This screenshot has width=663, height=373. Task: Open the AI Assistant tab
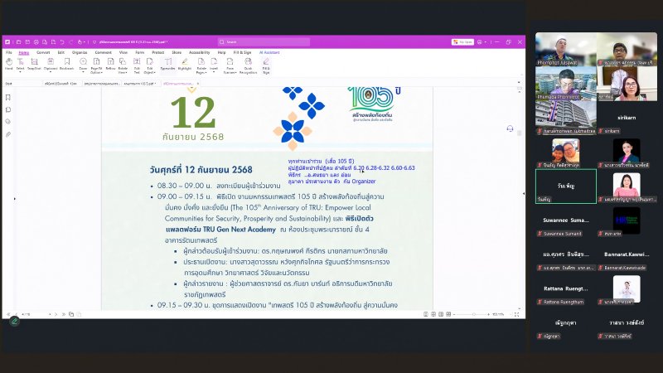coord(269,52)
